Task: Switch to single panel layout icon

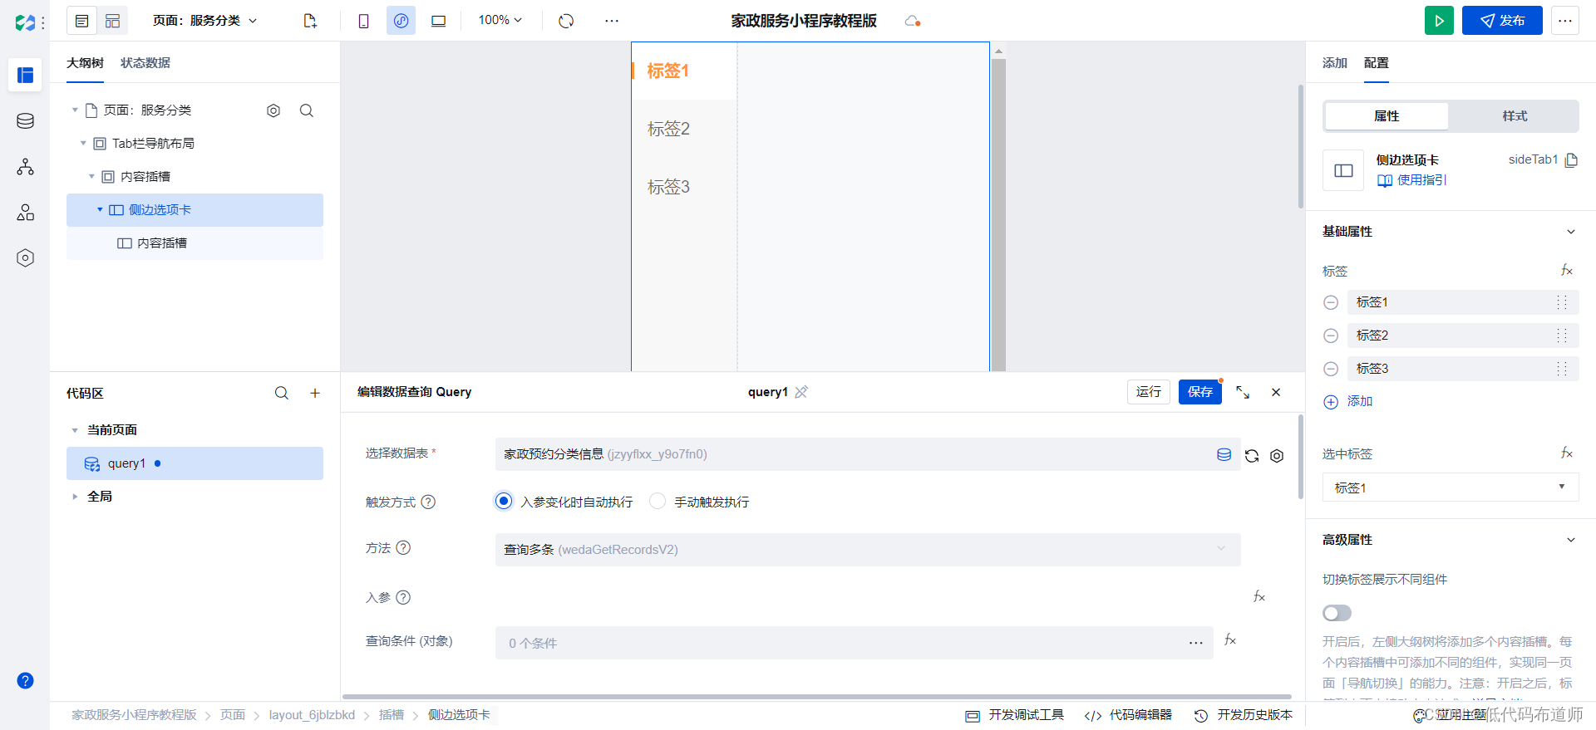Action: click(x=81, y=21)
